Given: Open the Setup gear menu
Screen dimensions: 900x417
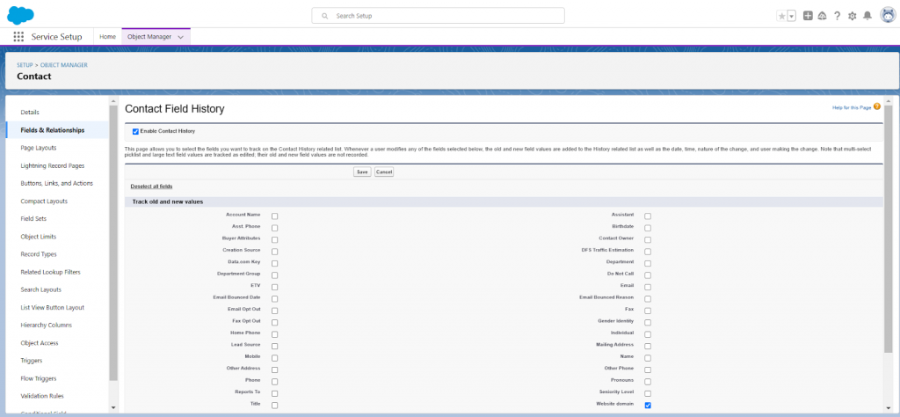Looking at the screenshot, I should click(852, 16).
